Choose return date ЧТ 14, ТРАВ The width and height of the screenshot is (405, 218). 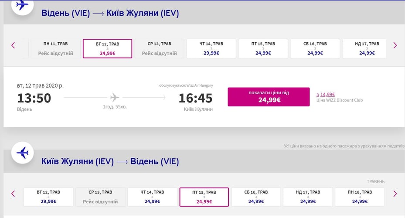[152, 197]
